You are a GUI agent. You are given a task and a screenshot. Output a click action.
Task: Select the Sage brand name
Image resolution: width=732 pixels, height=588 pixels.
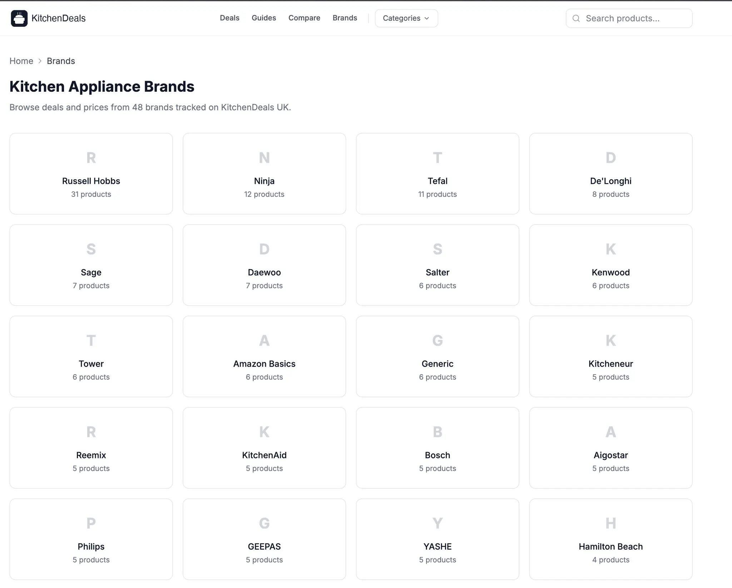(x=91, y=272)
